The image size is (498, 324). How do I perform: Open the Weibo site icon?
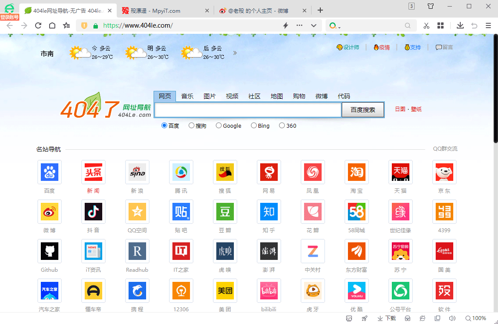click(49, 212)
